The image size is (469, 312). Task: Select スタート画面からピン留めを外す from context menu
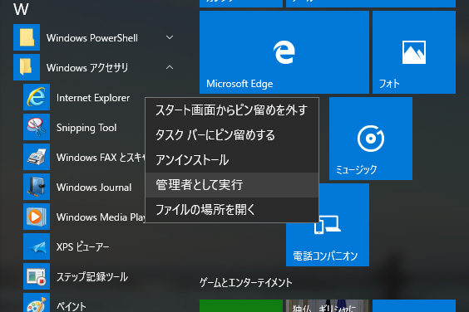232,110
